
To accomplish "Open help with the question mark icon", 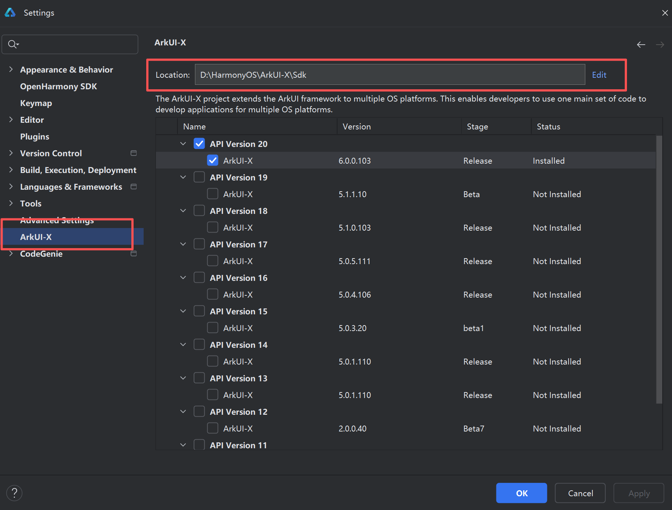I will tap(15, 493).
